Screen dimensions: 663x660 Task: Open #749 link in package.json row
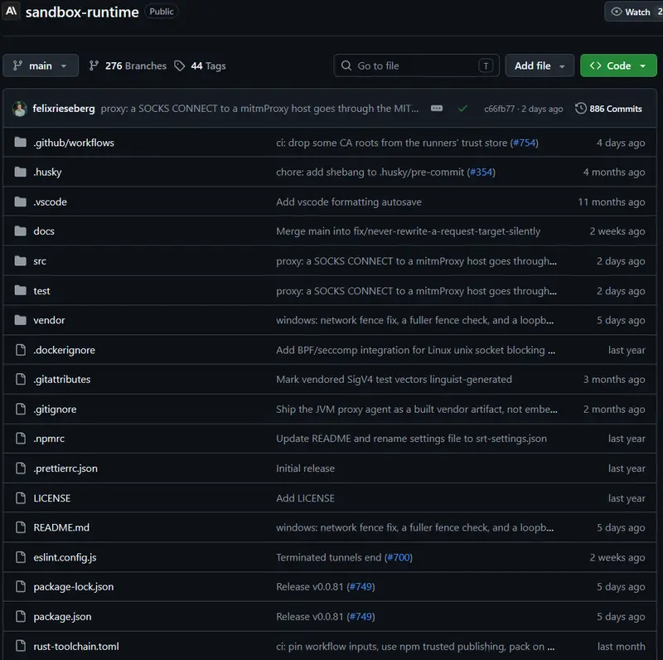361,616
